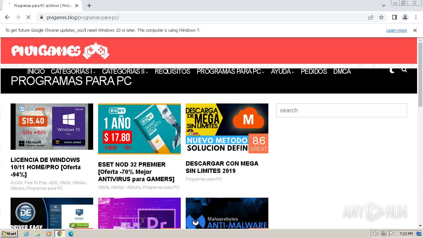Open Chrome profile avatar icon
The image size is (423, 238).
pyautogui.click(x=405, y=17)
